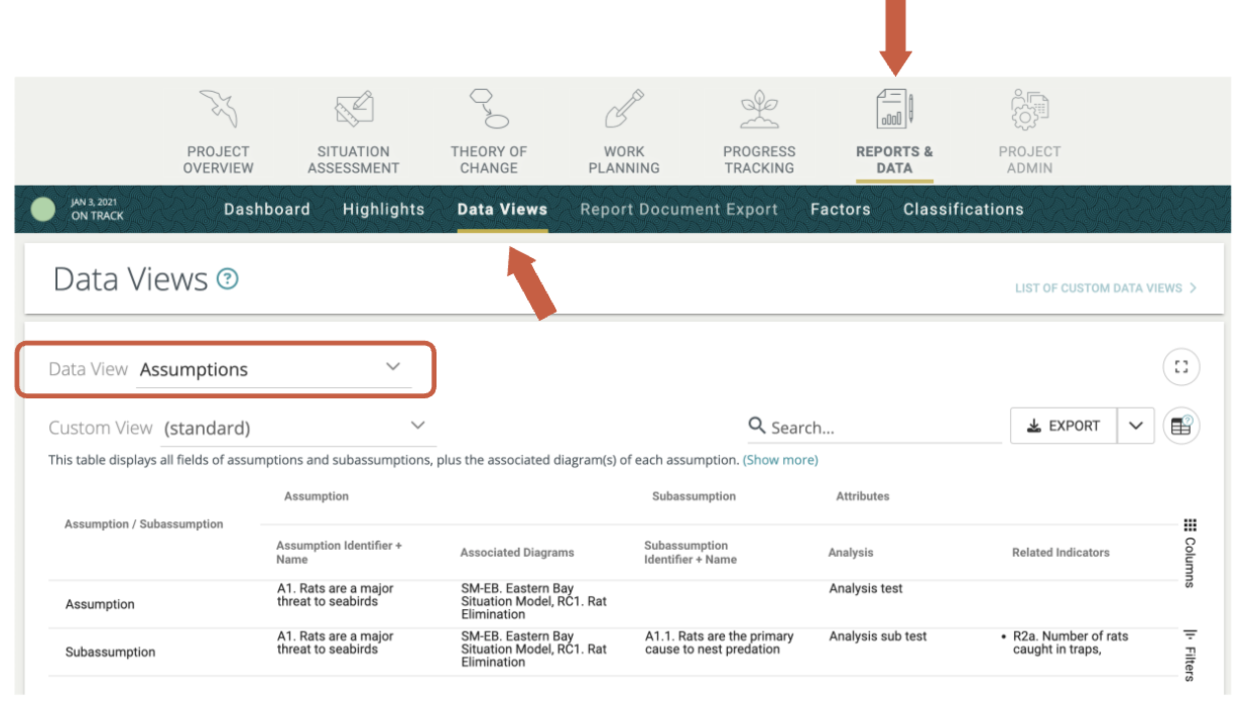The height and width of the screenshot is (706, 1245).
Task: Click the Export button
Action: coord(1063,426)
